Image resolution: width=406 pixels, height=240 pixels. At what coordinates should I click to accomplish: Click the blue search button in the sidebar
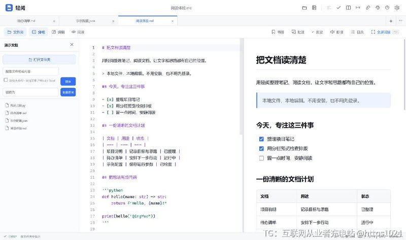pyautogui.click(x=68, y=81)
